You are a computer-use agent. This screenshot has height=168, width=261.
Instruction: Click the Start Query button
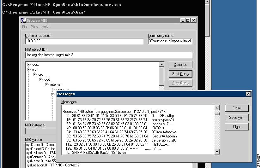180,74
